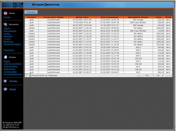Click the '120 old' winning machine cell
Image resolution: width=176 pixels, height=131 pixels.
138,70
